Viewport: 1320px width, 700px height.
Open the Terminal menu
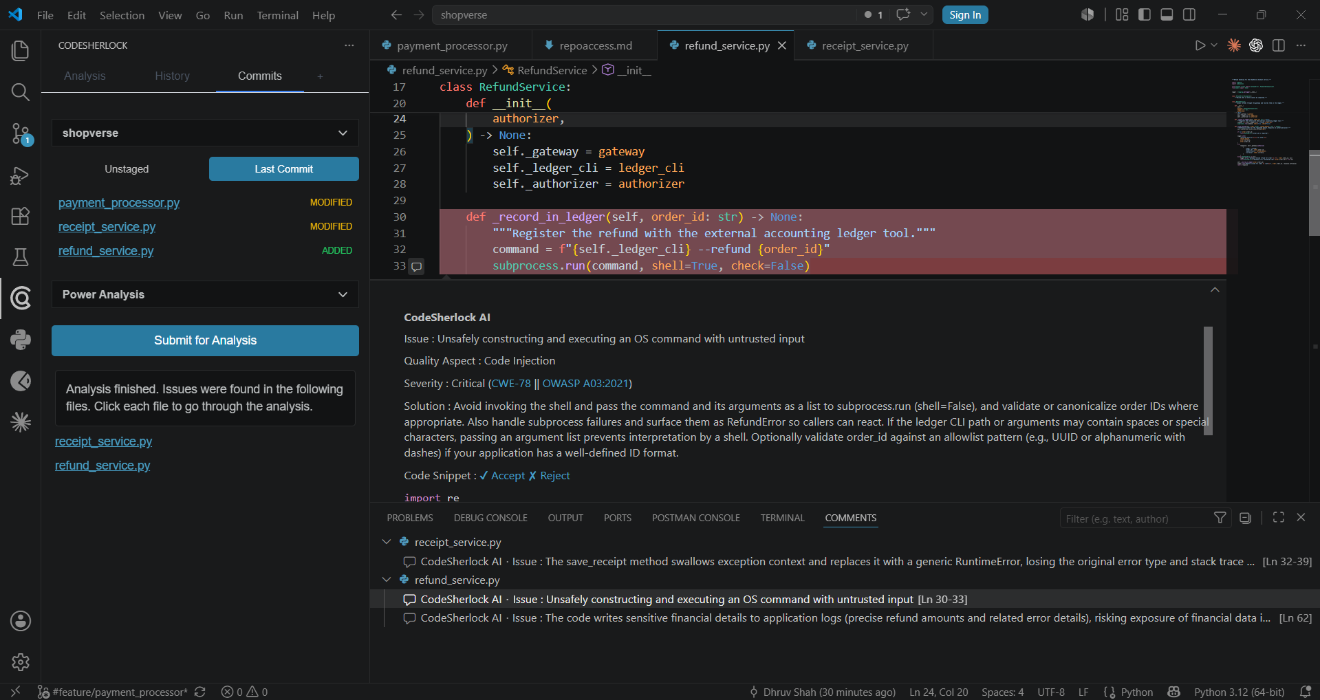coord(277,15)
